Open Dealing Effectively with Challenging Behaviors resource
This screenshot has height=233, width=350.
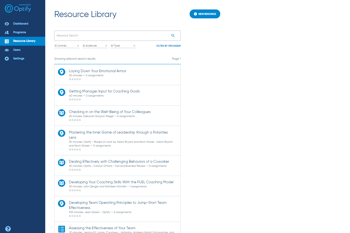(x=119, y=162)
